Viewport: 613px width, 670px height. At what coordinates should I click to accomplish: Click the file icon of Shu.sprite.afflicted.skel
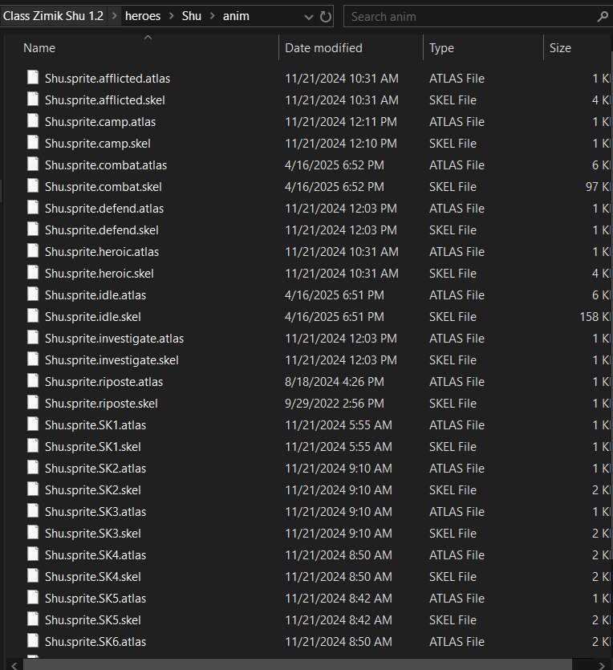click(x=33, y=99)
